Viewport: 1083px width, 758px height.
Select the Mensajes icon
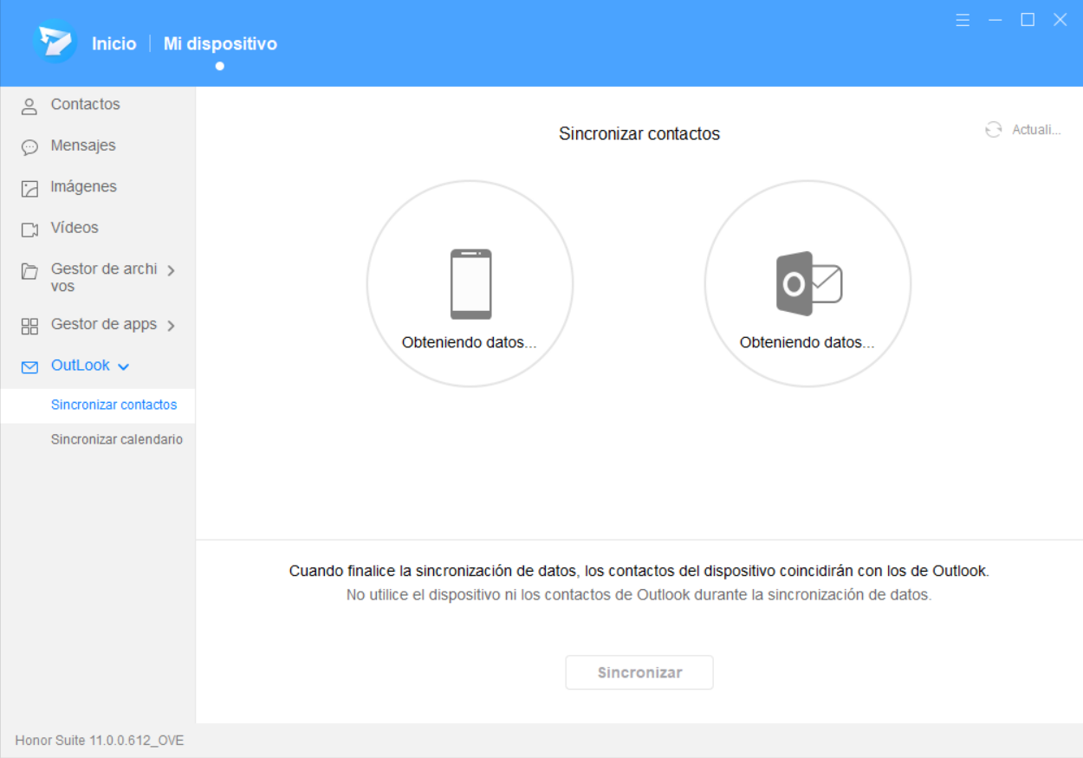click(x=30, y=146)
